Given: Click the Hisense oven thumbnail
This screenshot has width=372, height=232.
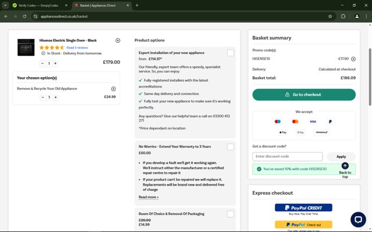Looking at the screenshot, I should (x=26, y=48).
